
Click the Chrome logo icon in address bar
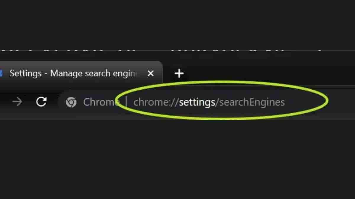(71, 102)
